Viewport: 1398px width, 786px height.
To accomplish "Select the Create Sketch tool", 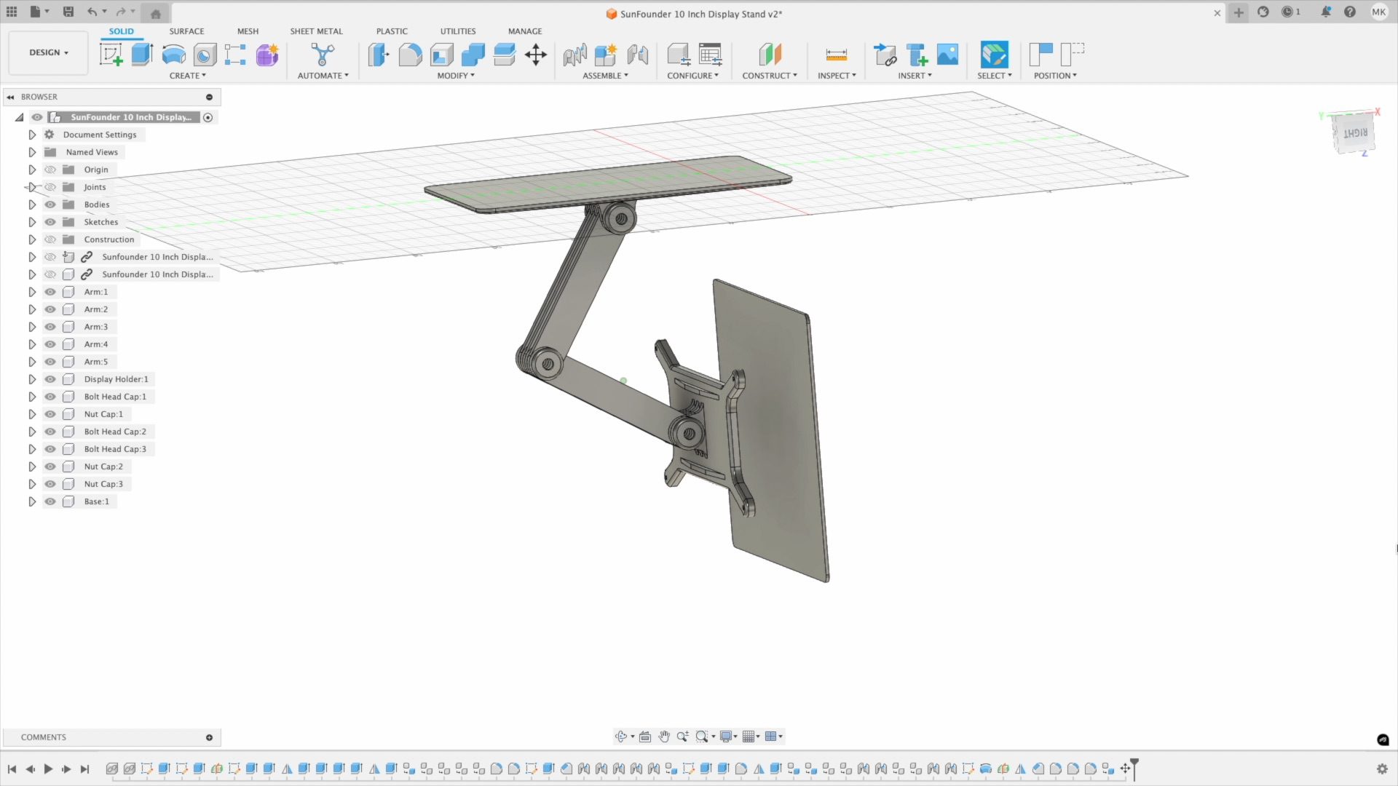I will coord(111,55).
